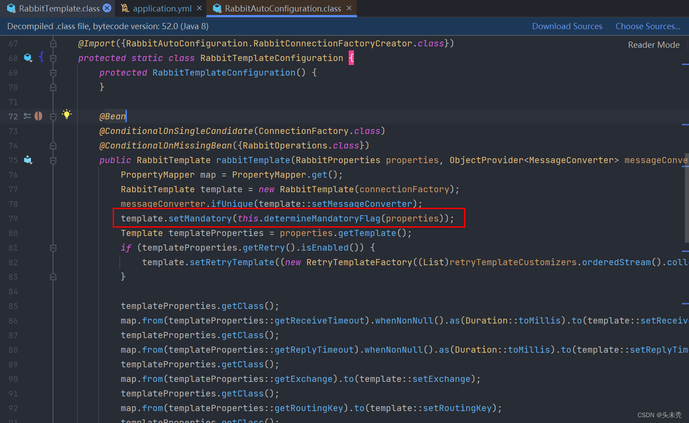Image resolution: width=689 pixels, height=423 pixels.
Task: Click getExchange on line 90
Action: click(x=304, y=379)
